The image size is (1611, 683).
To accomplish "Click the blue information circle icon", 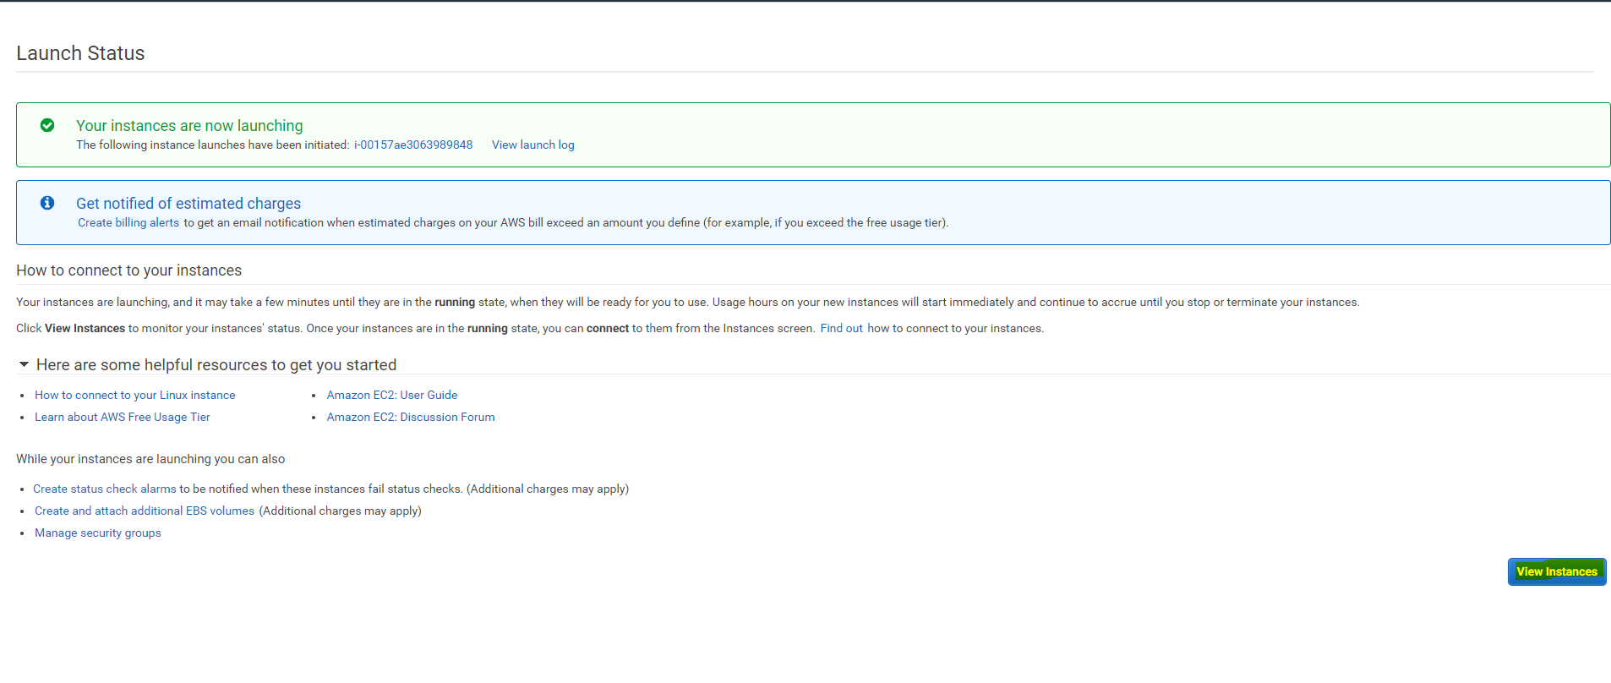I will click(x=47, y=203).
